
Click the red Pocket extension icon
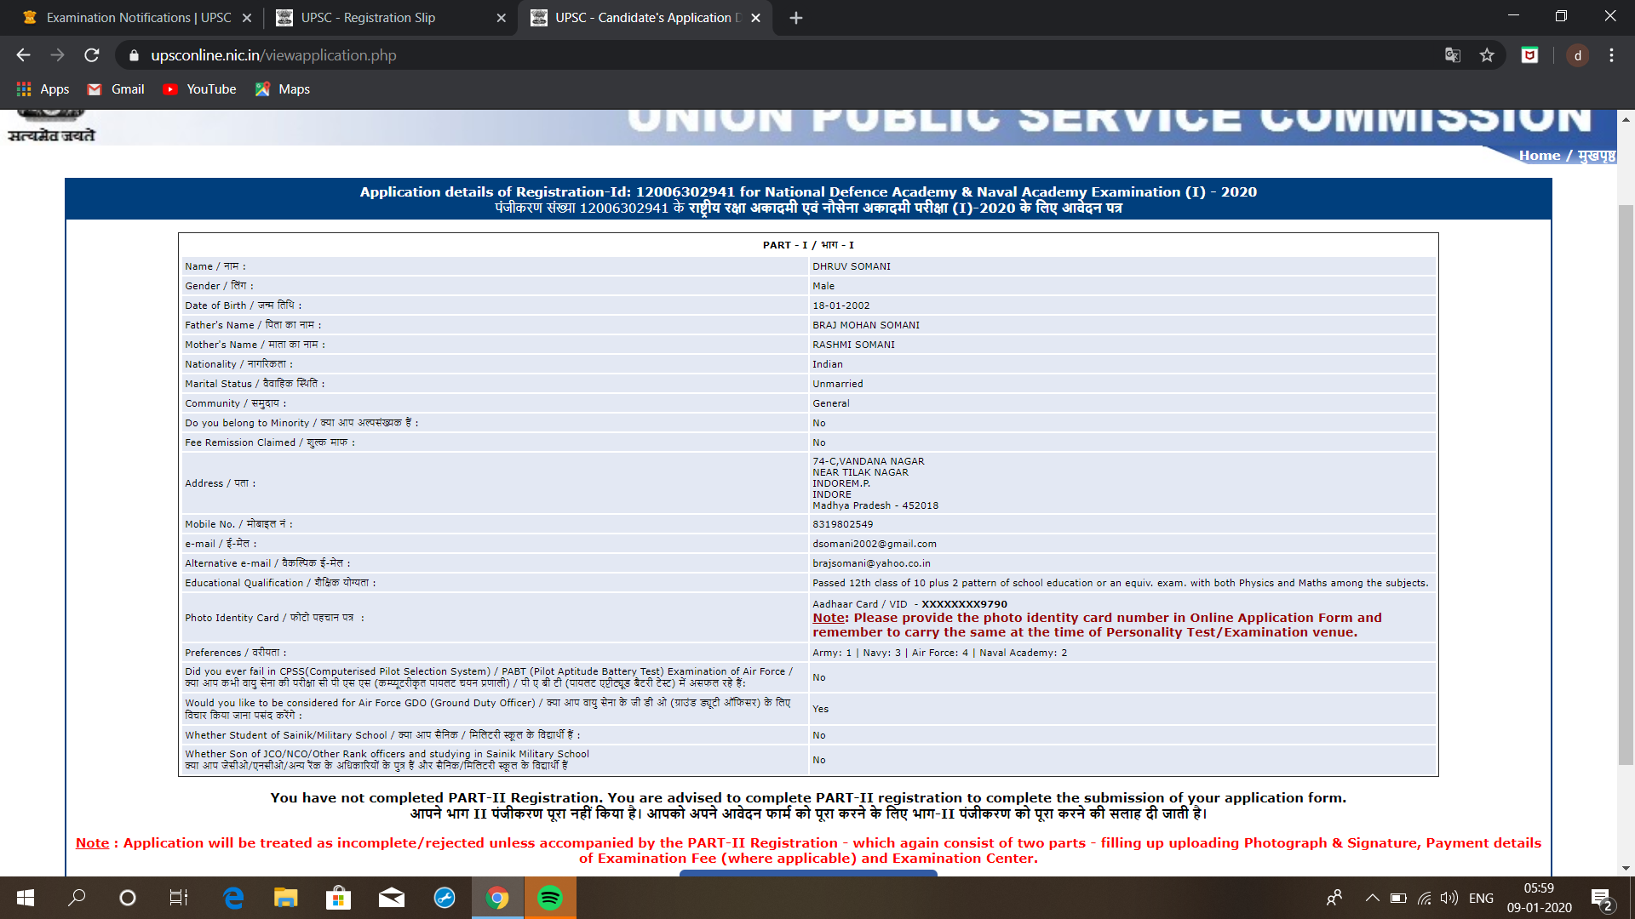(1529, 55)
